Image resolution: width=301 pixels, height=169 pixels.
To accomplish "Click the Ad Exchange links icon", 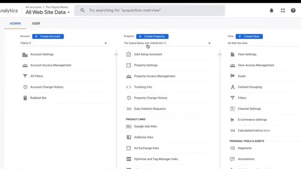I will coord(128,148).
